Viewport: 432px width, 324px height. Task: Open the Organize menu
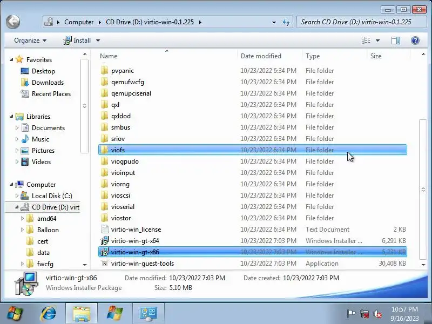tap(30, 40)
